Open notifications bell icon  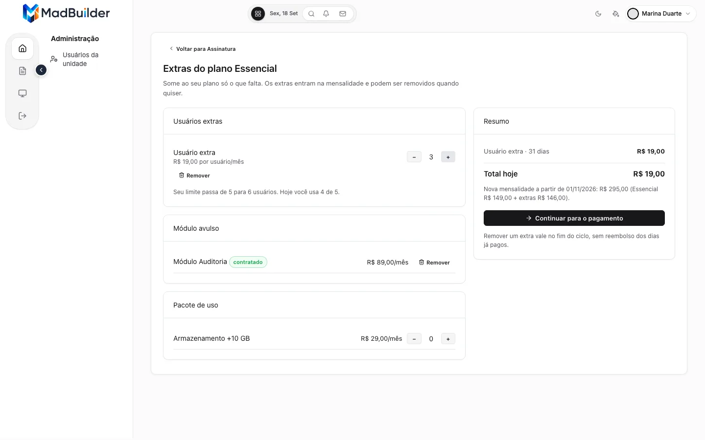click(x=326, y=14)
